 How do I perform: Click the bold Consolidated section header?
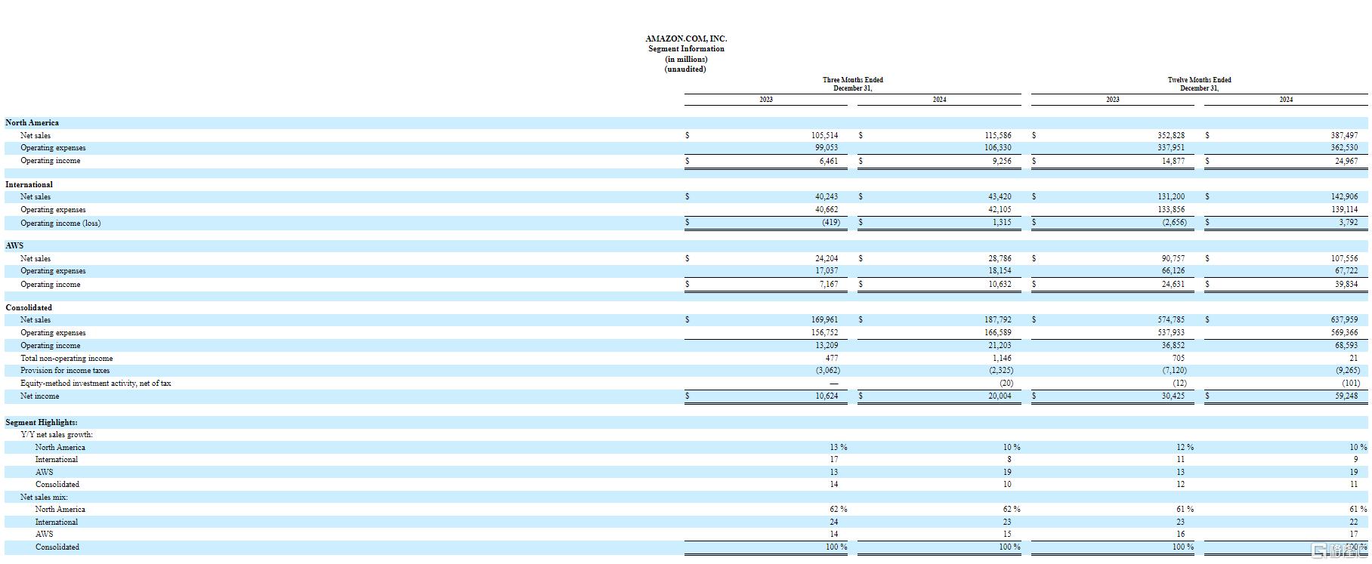click(29, 307)
